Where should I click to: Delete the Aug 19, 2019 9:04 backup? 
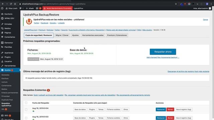click(170, 110)
